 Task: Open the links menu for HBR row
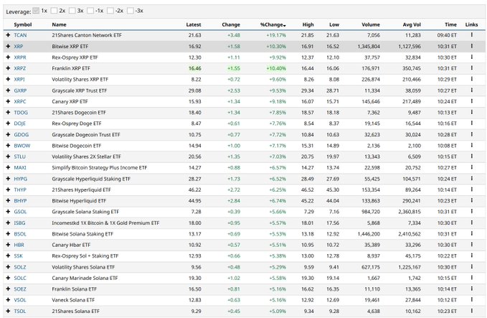click(x=471, y=245)
